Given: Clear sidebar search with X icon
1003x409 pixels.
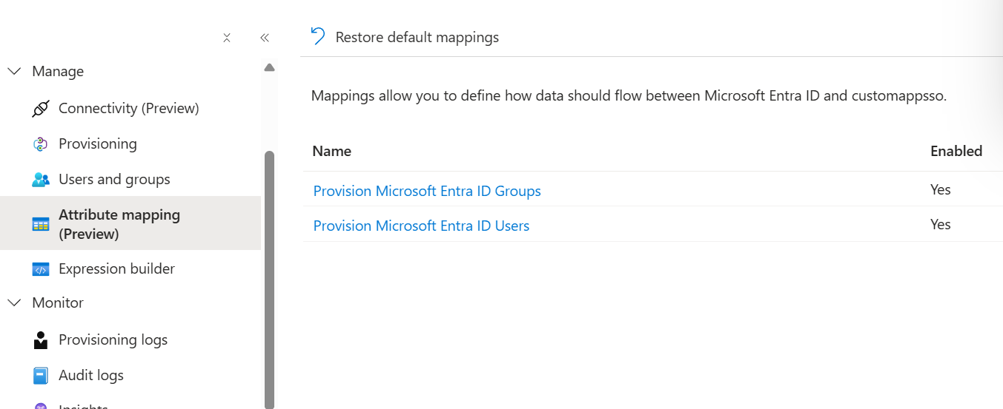Looking at the screenshot, I should pos(227,38).
